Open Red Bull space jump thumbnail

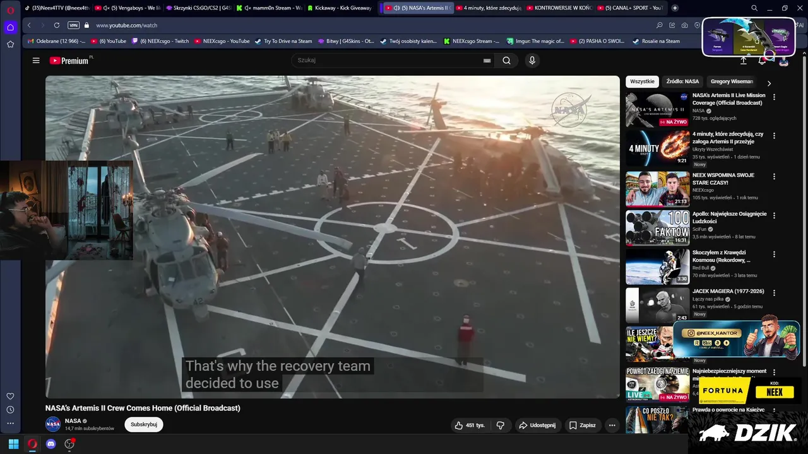tap(657, 266)
